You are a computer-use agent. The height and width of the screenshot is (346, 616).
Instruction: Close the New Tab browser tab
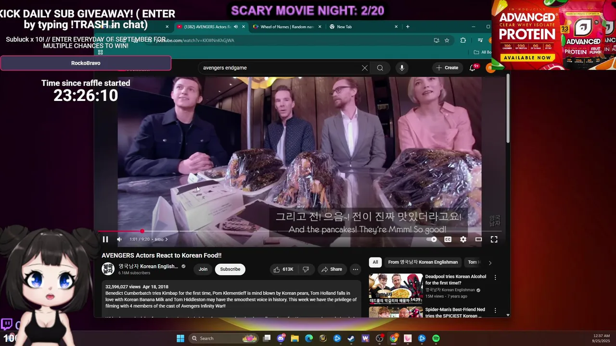[x=396, y=27]
